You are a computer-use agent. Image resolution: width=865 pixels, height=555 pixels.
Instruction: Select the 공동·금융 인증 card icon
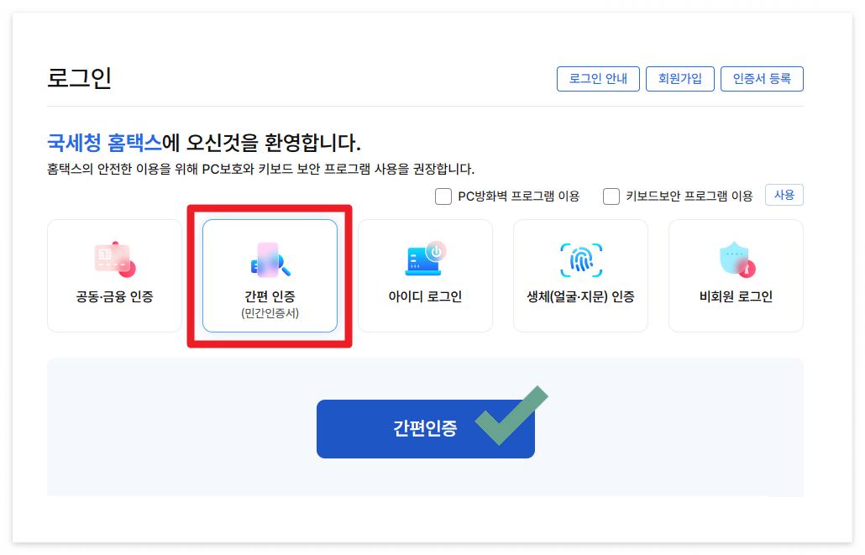[x=113, y=256]
